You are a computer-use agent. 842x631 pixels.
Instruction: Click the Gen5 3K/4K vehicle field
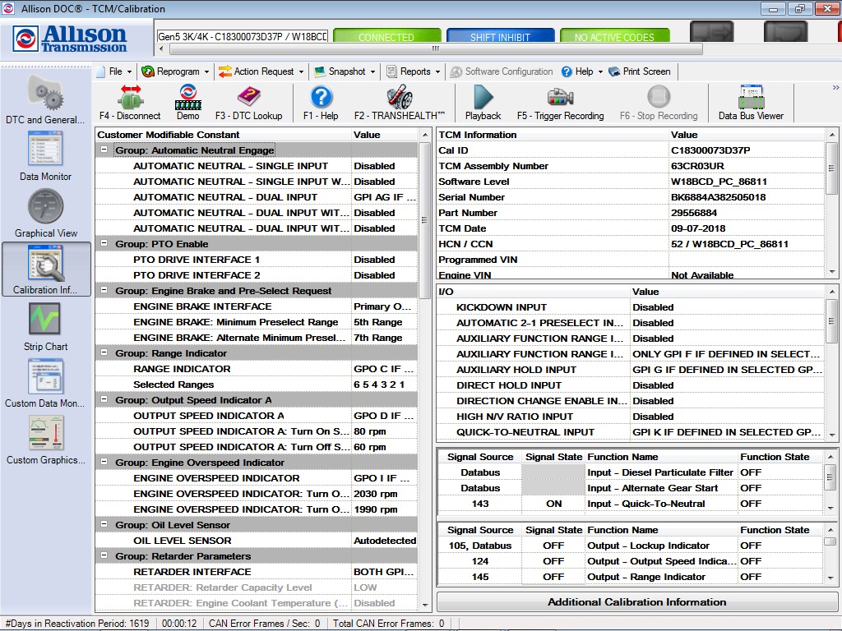pos(243,35)
